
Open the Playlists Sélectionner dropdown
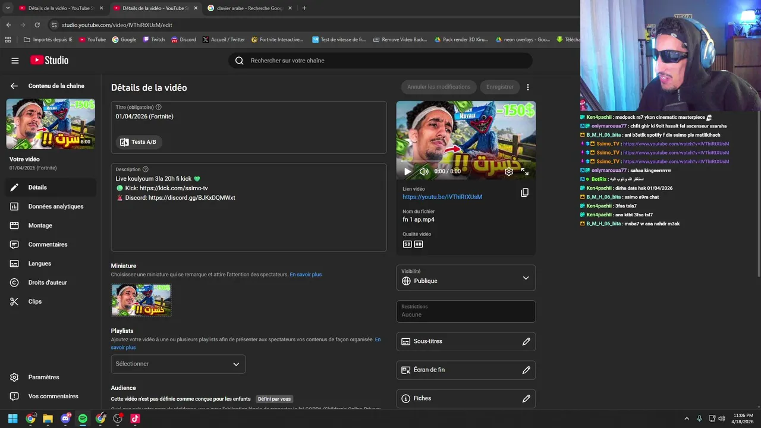[178, 364]
